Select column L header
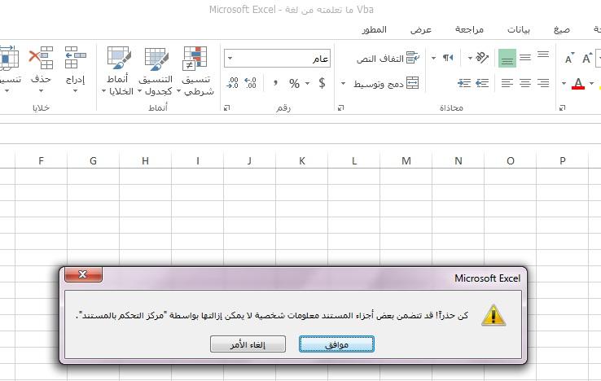Viewport: 601px width, 381px height. coord(353,160)
